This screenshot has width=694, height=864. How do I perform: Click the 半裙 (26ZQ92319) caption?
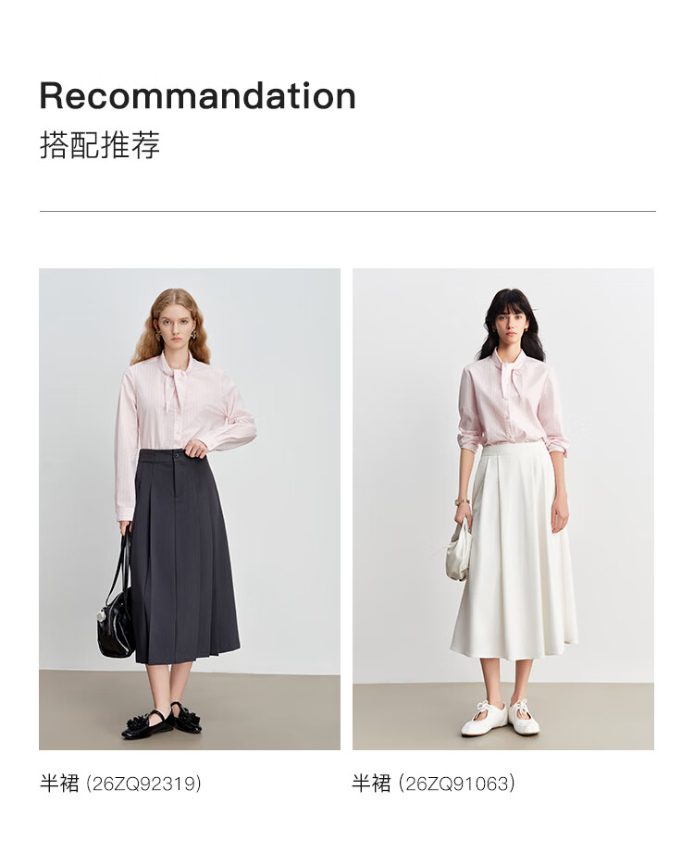(120, 783)
